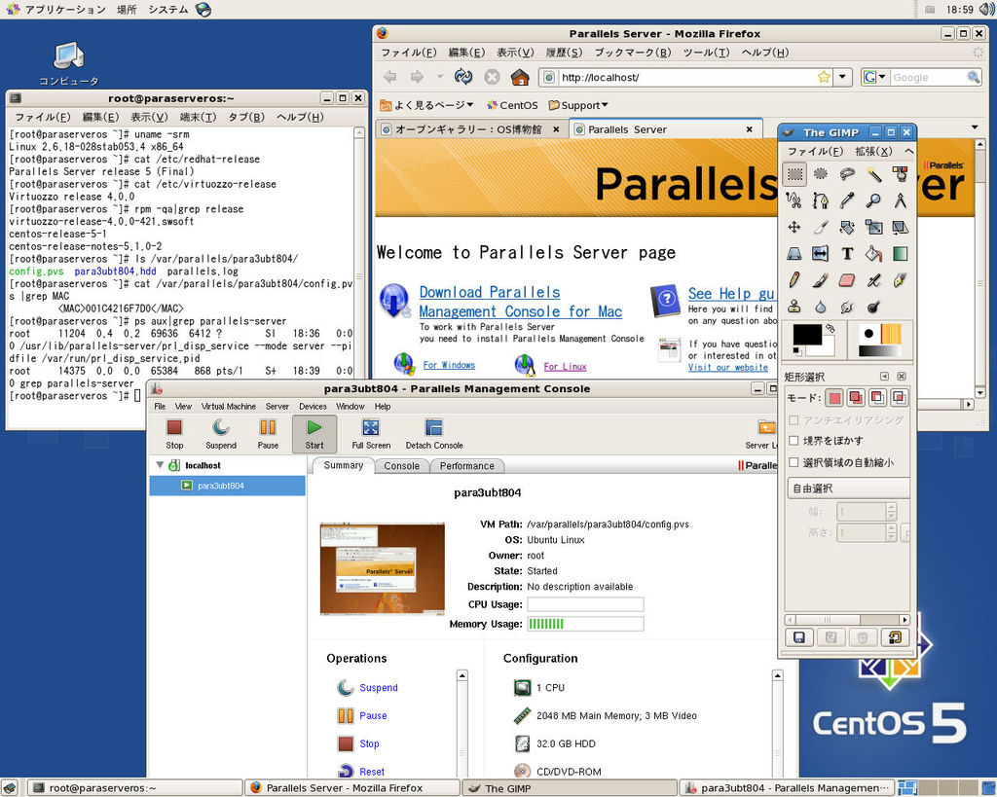Select the Move tool in GIMP
This screenshot has width=997, height=797.
[x=794, y=227]
